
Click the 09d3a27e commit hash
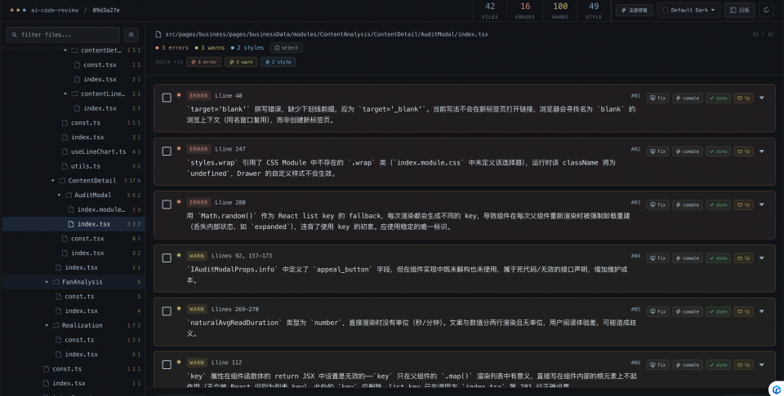[x=106, y=10]
